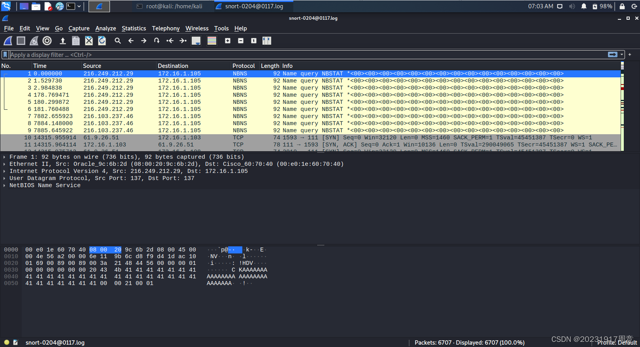Click the packet list minimap scrollbar
640x347 pixels.
(x=622, y=106)
